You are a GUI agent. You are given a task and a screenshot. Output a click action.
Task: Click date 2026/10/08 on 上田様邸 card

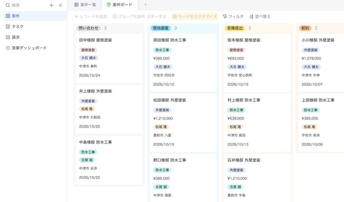(312, 144)
